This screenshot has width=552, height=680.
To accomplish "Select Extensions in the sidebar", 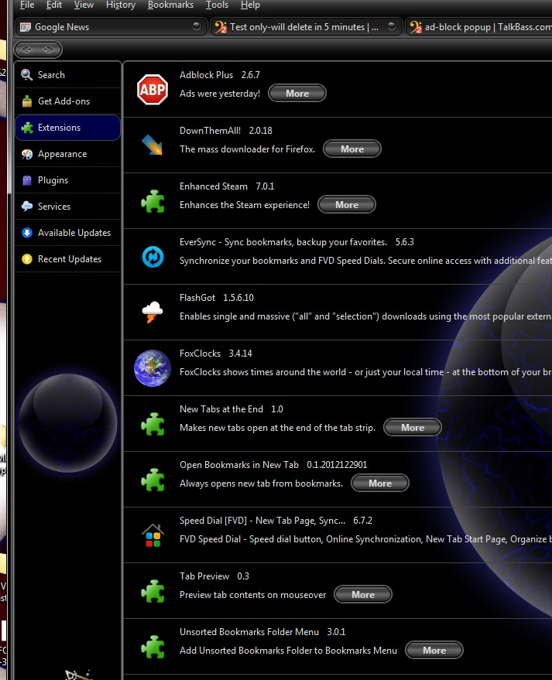I will [67, 128].
